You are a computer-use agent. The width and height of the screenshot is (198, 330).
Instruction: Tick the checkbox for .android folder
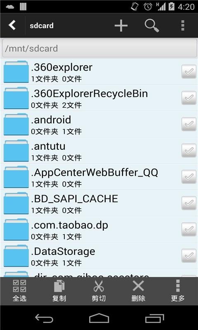click(x=189, y=124)
